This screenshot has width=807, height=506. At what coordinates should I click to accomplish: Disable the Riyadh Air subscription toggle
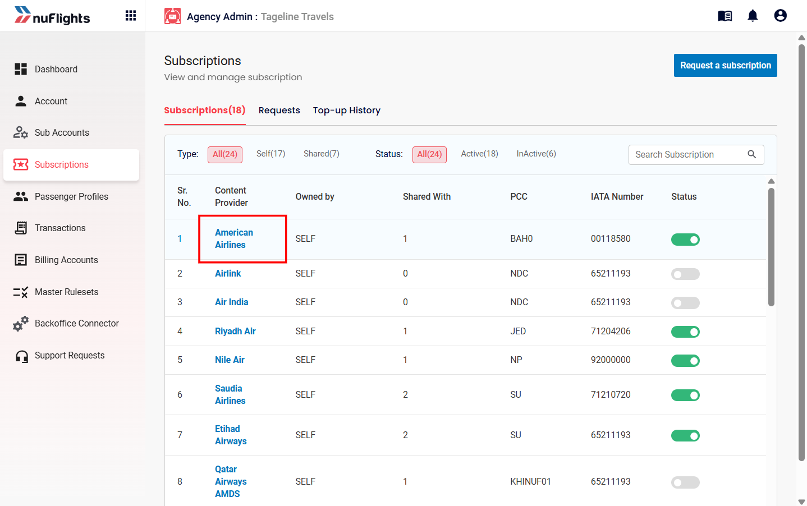point(685,332)
